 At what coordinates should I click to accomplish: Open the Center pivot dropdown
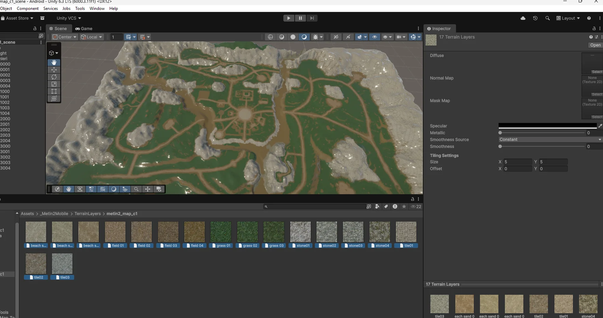tap(65, 37)
